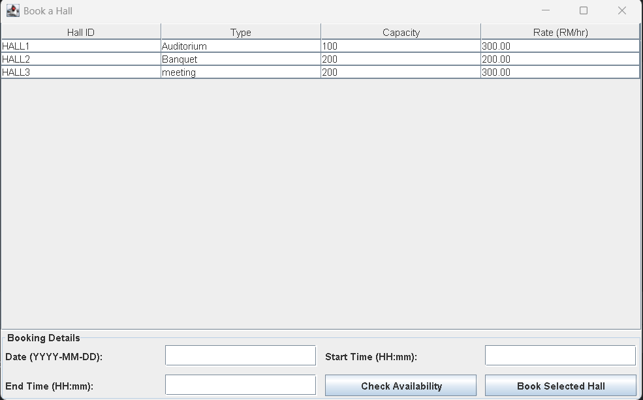Click HALL3's capacity value 200
643x400 pixels.
tap(401, 72)
